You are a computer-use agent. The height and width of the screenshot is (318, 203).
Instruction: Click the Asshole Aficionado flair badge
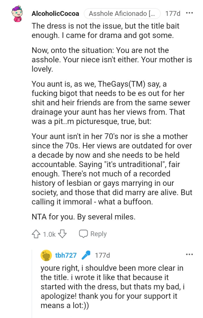pyautogui.click(x=122, y=13)
